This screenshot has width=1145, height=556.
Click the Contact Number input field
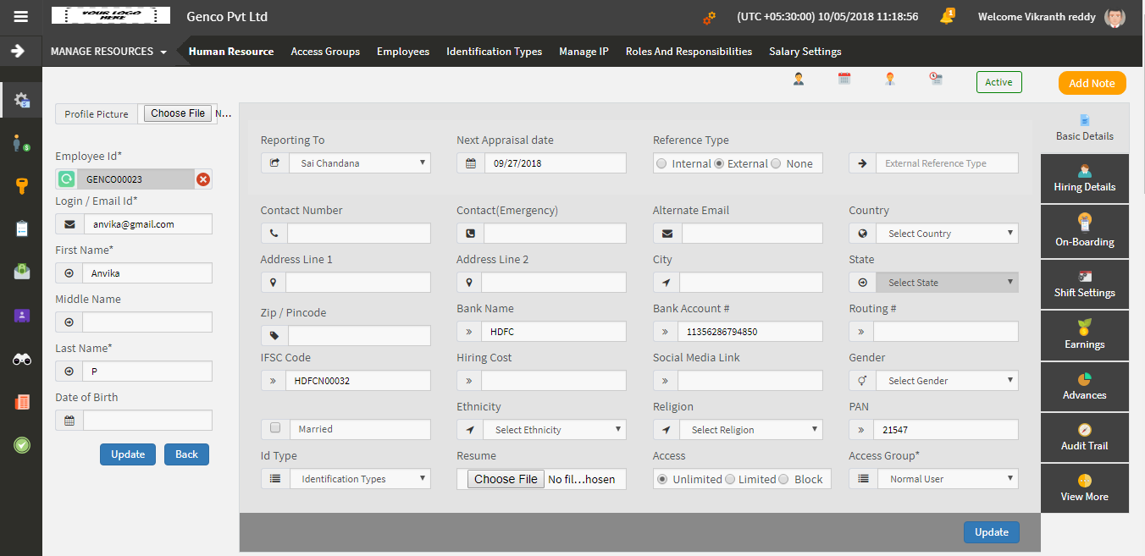(x=359, y=234)
